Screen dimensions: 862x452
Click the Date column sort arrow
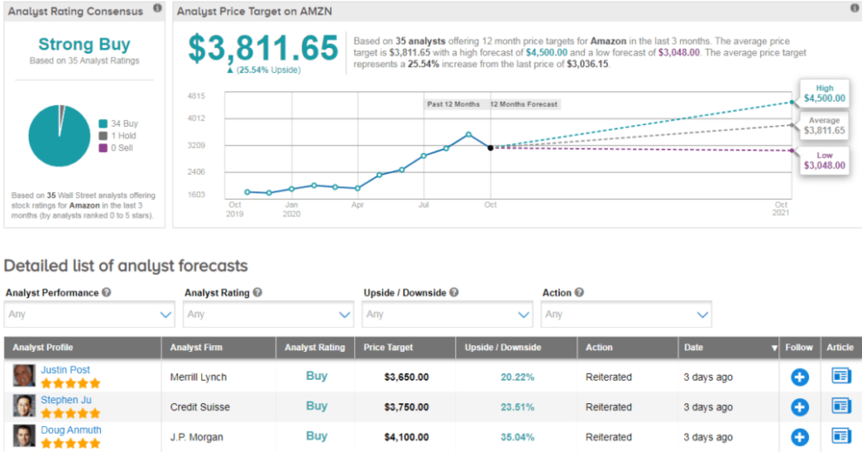pyautogui.click(x=774, y=348)
